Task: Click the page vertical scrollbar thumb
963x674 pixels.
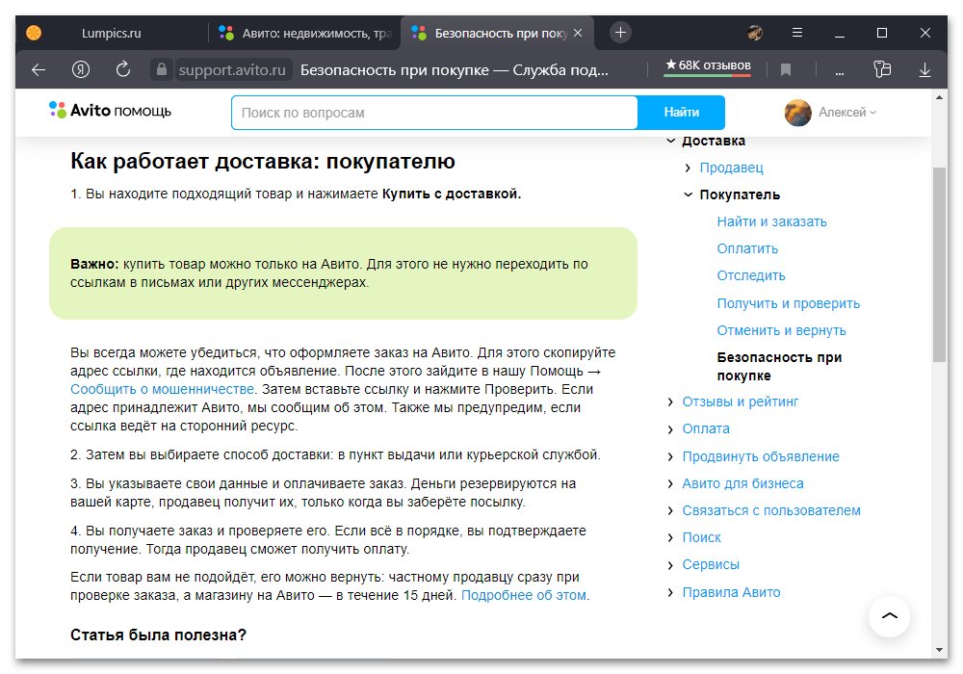Action: coord(939,264)
